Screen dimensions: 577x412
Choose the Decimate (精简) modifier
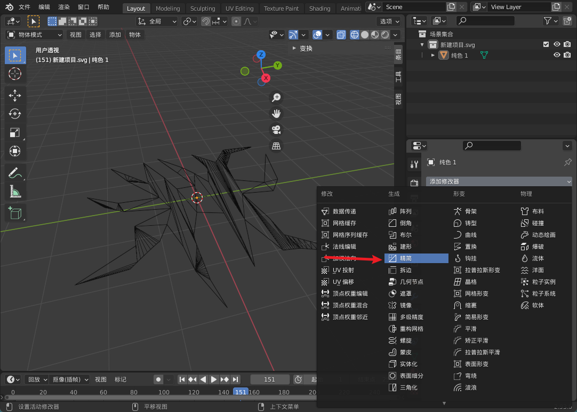pos(416,258)
